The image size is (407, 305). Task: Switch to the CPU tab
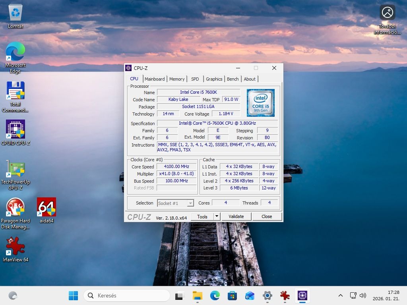[x=134, y=79]
